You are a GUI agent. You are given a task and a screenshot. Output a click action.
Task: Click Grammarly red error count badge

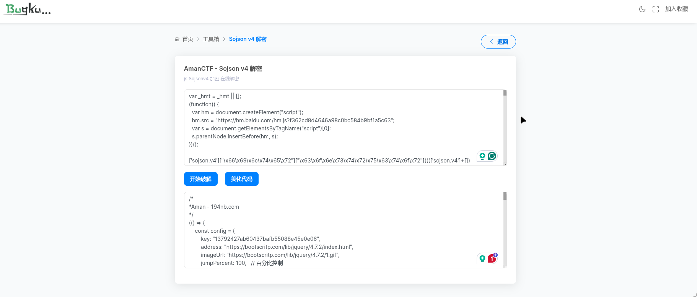point(492,258)
